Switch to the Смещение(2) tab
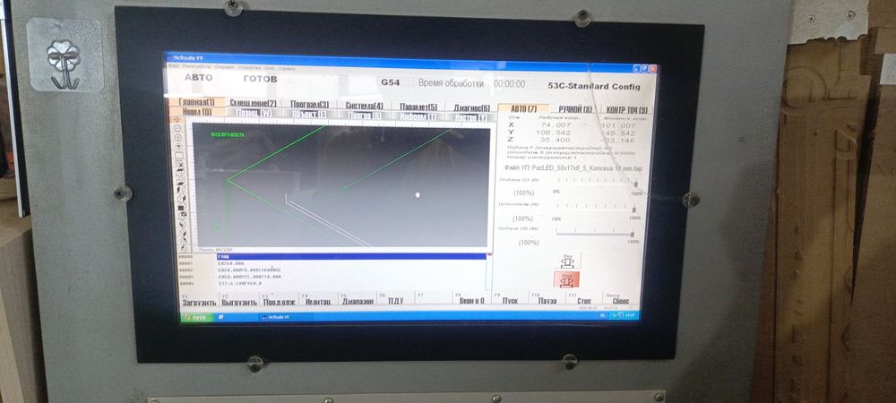This screenshot has height=403, width=896. coord(254,103)
